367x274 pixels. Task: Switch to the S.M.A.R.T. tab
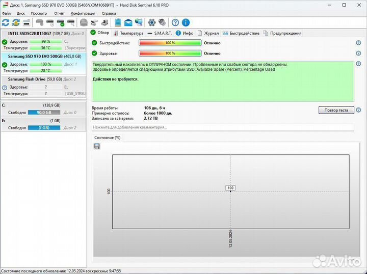[160, 33]
